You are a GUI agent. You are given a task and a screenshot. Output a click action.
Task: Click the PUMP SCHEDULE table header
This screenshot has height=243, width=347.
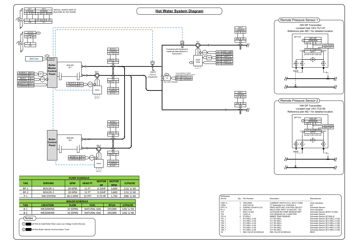pyautogui.click(x=77, y=177)
